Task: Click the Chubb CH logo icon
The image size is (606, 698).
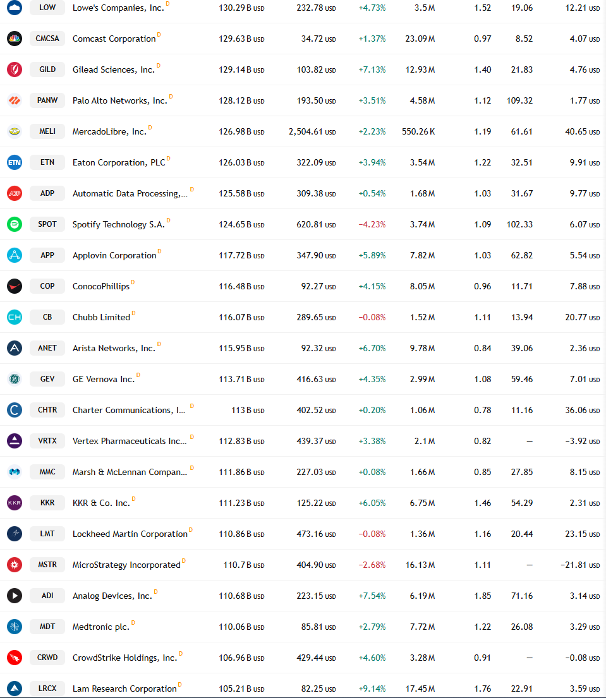Action: (x=15, y=317)
